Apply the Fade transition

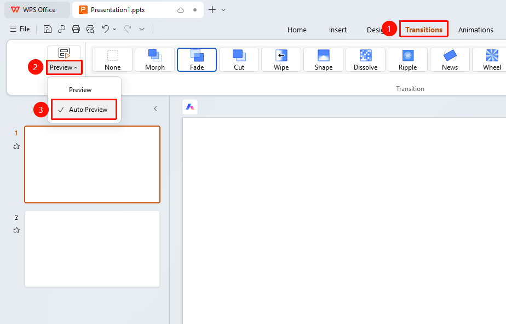tap(197, 60)
